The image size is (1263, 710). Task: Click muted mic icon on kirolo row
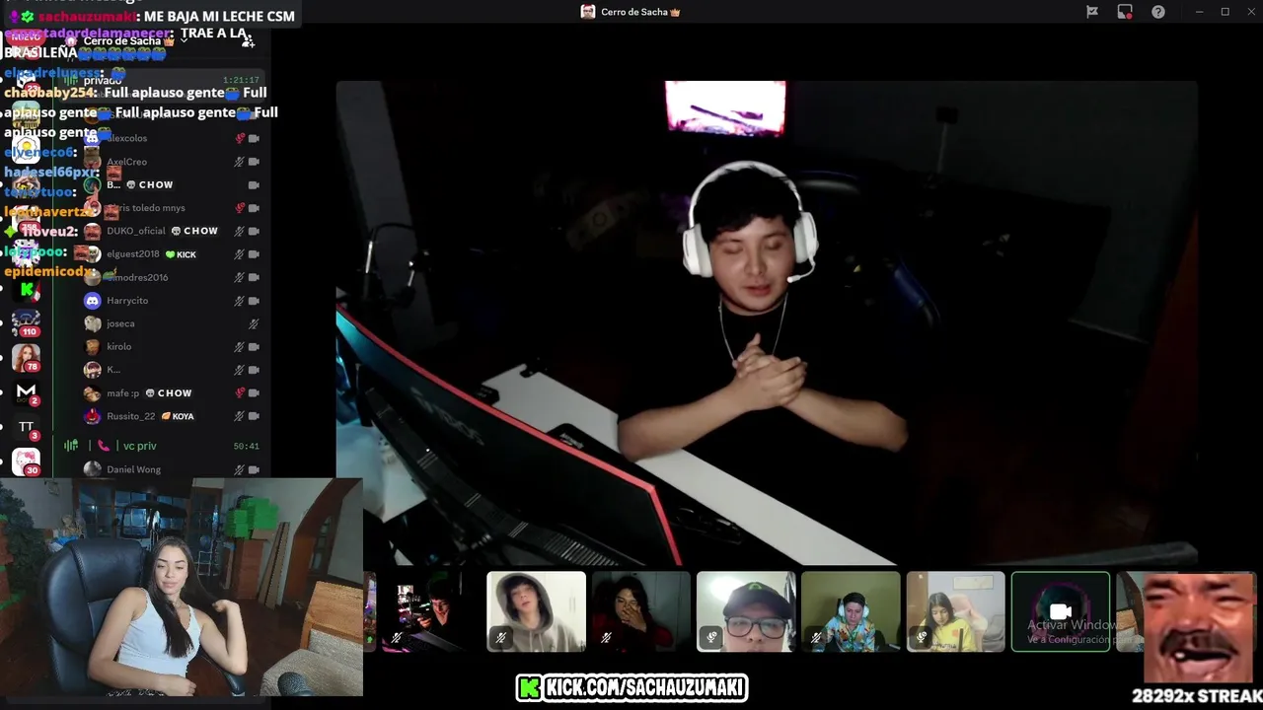[x=239, y=347]
